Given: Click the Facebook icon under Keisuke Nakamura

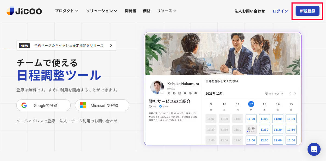Looking at the screenshot, I should [174, 93].
